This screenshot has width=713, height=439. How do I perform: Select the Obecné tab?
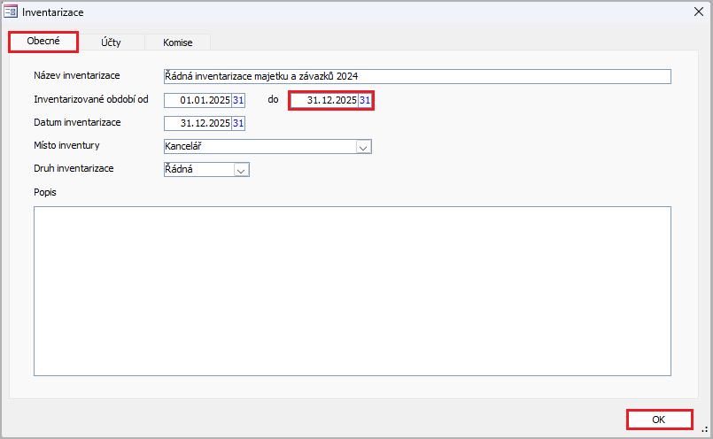(x=43, y=41)
